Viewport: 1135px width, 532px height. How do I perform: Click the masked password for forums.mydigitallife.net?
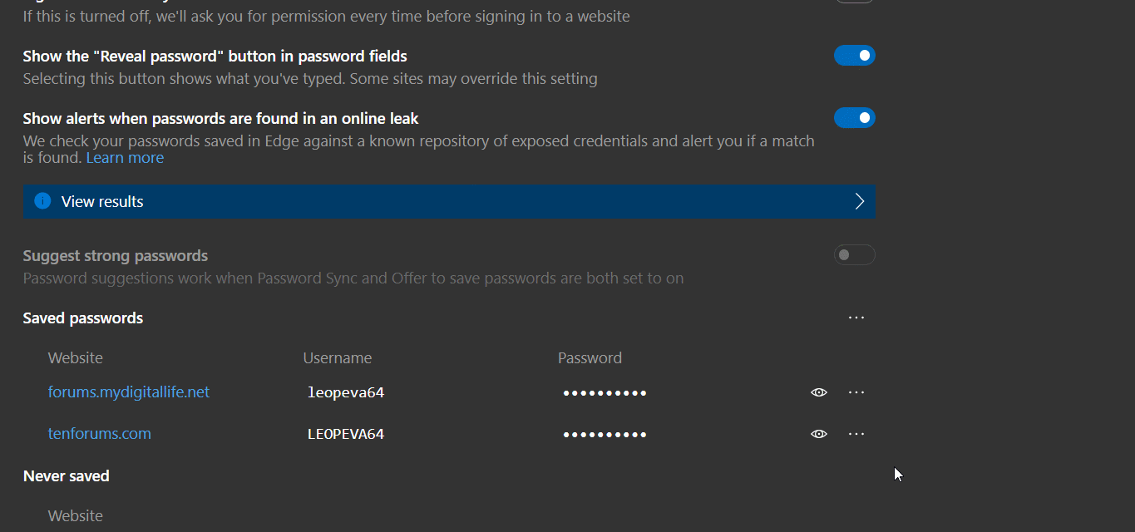(605, 393)
